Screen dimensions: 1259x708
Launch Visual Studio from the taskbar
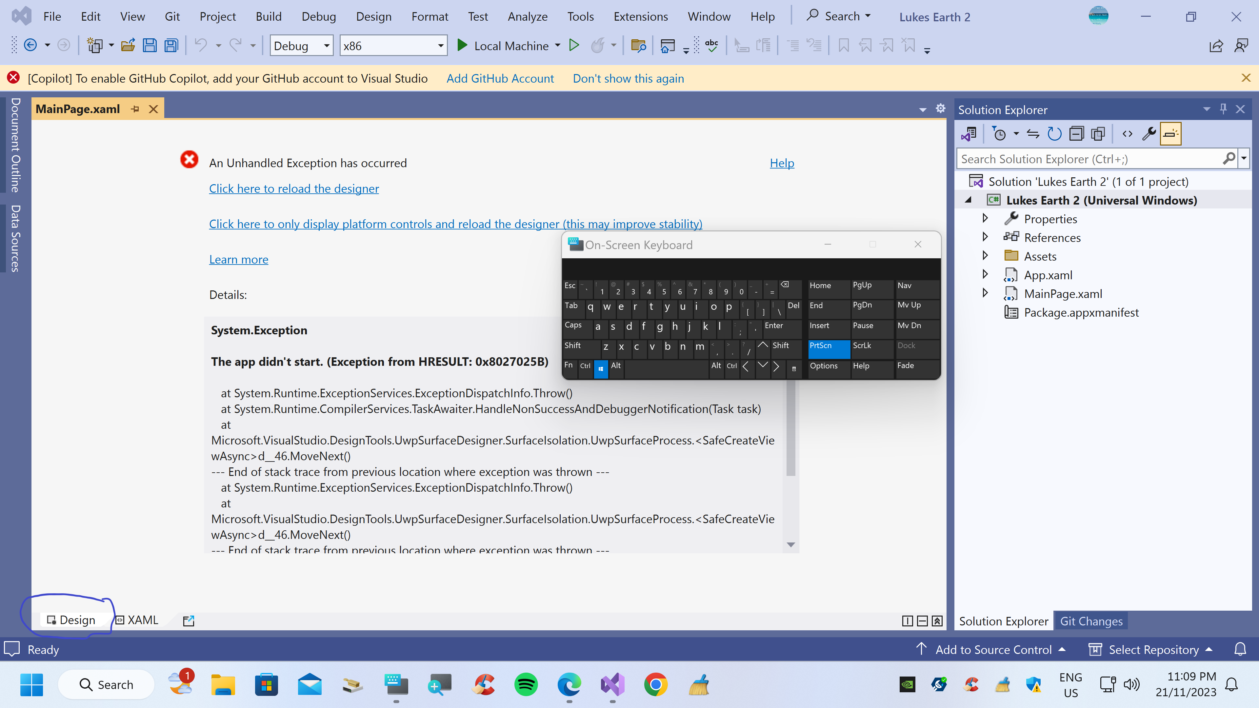point(612,685)
